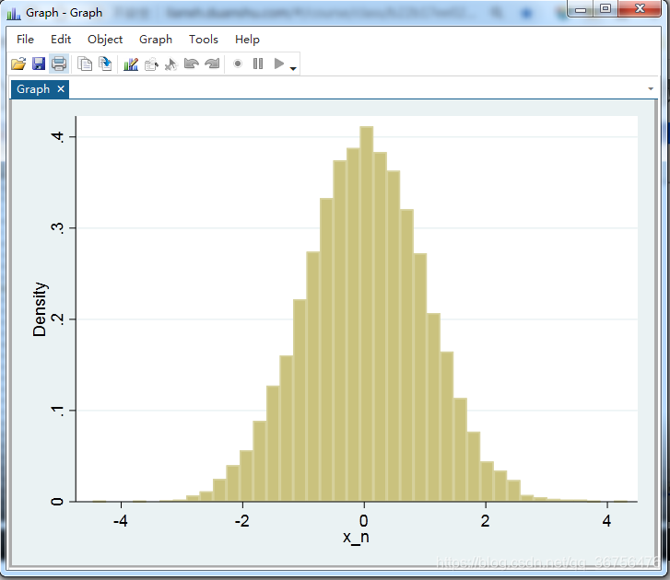Open the tab list dropdown arrow
Image resolution: width=670 pixels, height=580 pixels.
[x=651, y=88]
